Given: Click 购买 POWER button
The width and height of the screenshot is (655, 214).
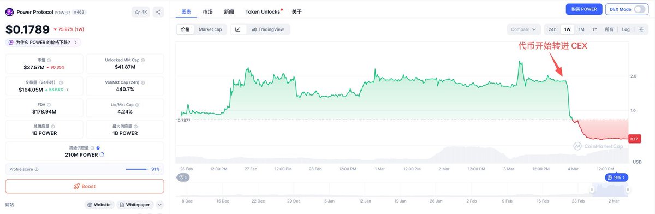Looking at the screenshot, I should (584, 9).
